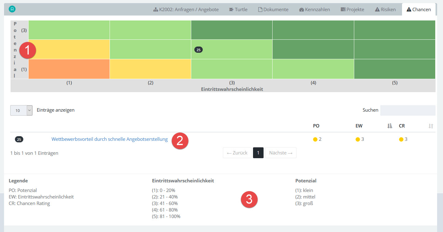The width and height of the screenshot is (443, 232).
Task: Open the Risiken tab
Action: pyautogui.click(x=385, y=10)
